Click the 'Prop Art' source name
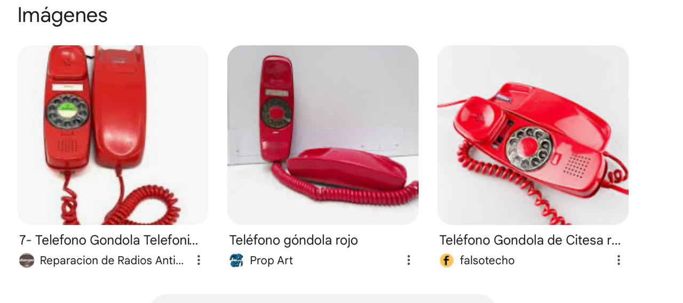The height and width of the screenshot is (303, 683). click(x=271, y=260)
